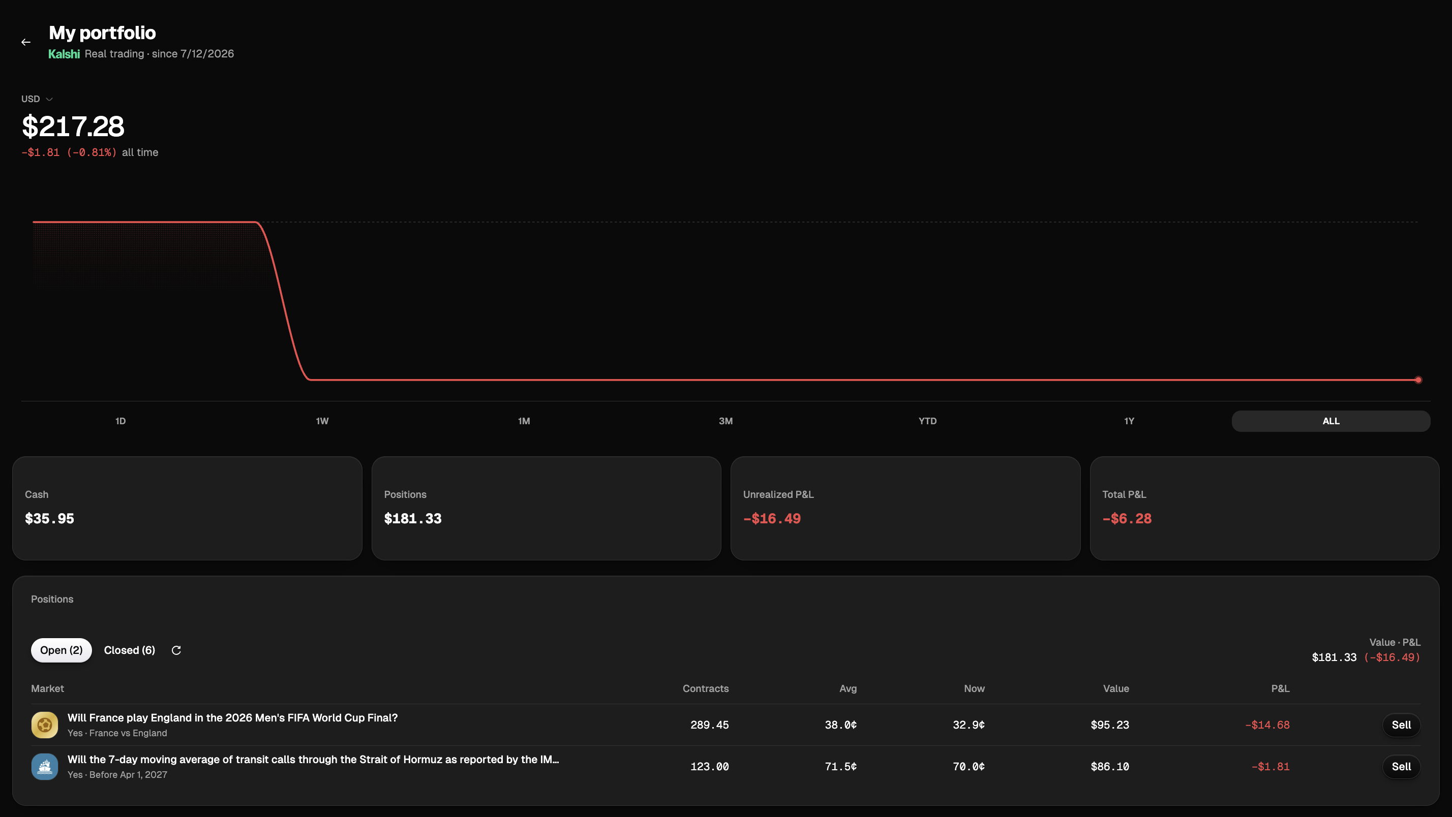Click the P&L column header
1452x817 pixels.
(1280, 688)
